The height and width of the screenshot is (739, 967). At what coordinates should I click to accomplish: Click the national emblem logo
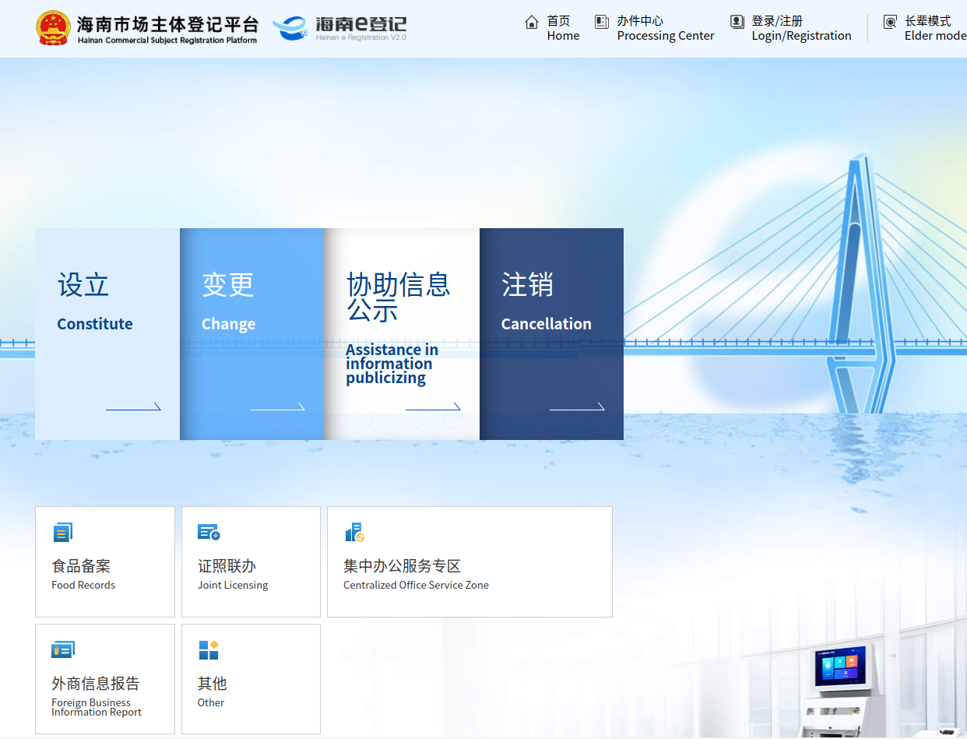coord(53,28)
